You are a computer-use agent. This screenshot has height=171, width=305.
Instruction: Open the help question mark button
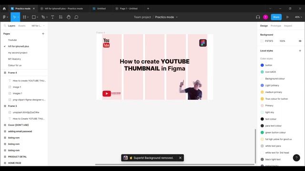point(296,158)
